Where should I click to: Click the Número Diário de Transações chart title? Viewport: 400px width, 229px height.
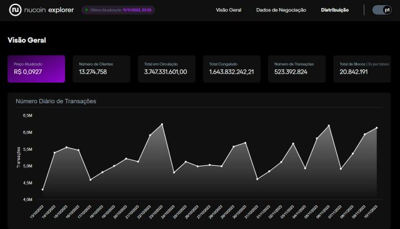[56, 101]
